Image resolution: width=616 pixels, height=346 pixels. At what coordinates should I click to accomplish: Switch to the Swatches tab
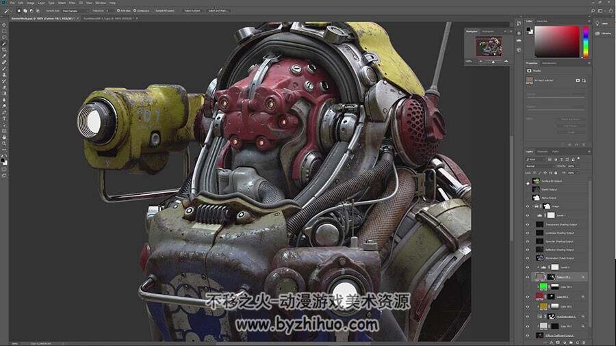coord(542,21)
